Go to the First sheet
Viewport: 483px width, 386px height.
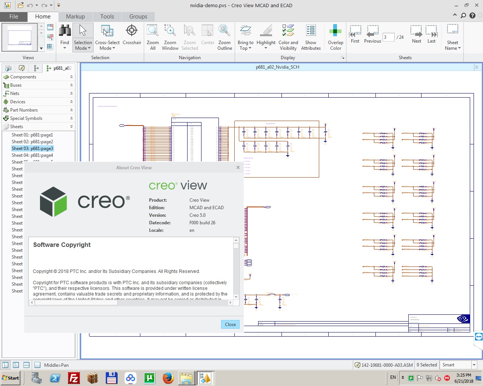point(355,34)
